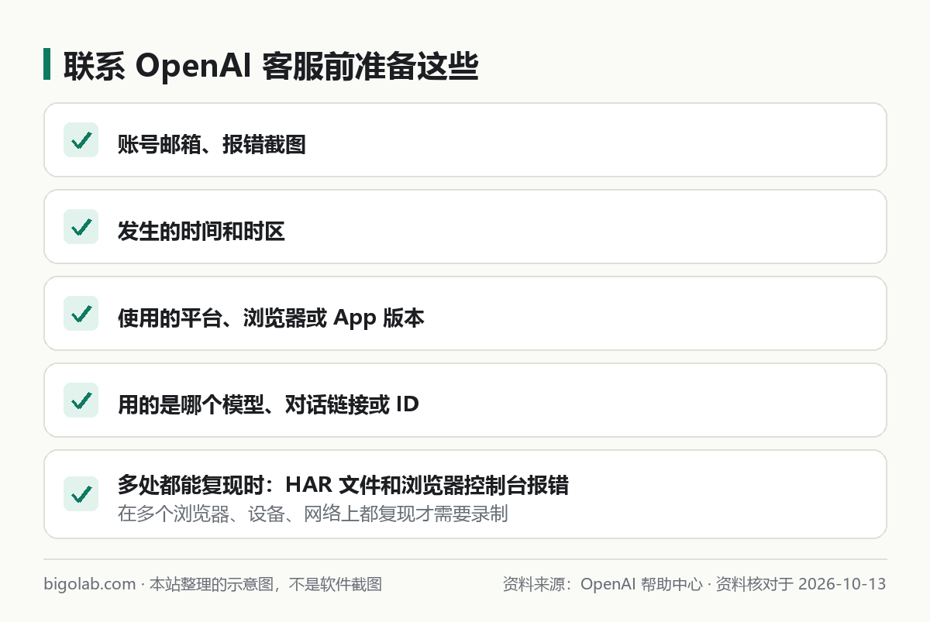Image resolution: width=930 pixels, height=622 pixels.
Task: Click the heading 联系 OpenAI 客服前准备这些
Action: tap(270, 66)
